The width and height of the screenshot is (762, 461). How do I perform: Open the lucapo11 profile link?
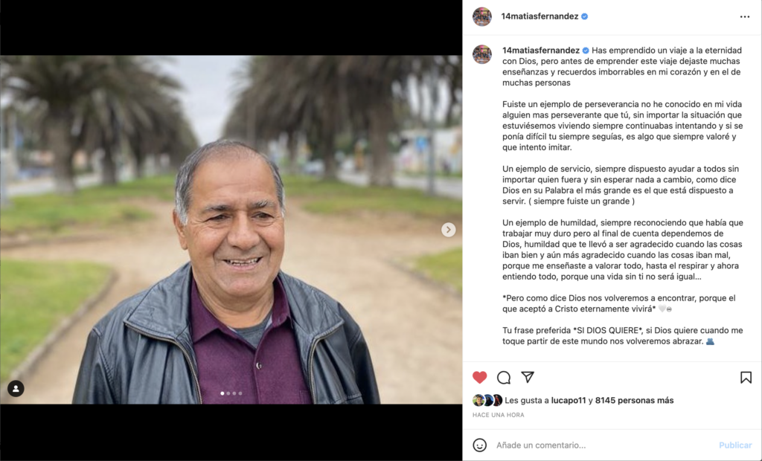click(568, 400)
